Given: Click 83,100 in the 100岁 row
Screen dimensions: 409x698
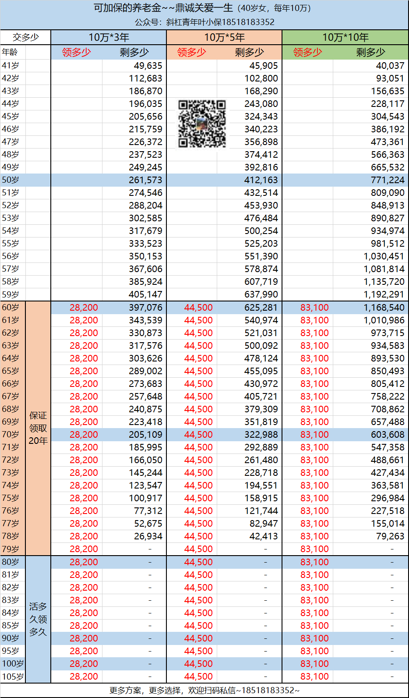Looking at the screenshot, I should pyautogui.click(x=314, y=664).
